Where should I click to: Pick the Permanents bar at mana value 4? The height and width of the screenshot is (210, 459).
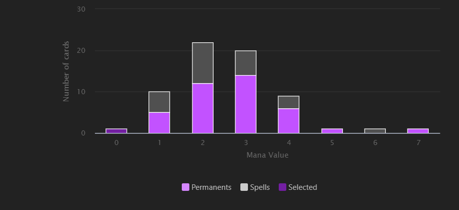288,121
